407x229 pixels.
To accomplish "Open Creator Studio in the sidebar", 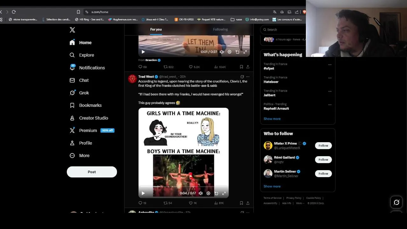I will click(x=89, y=118).
